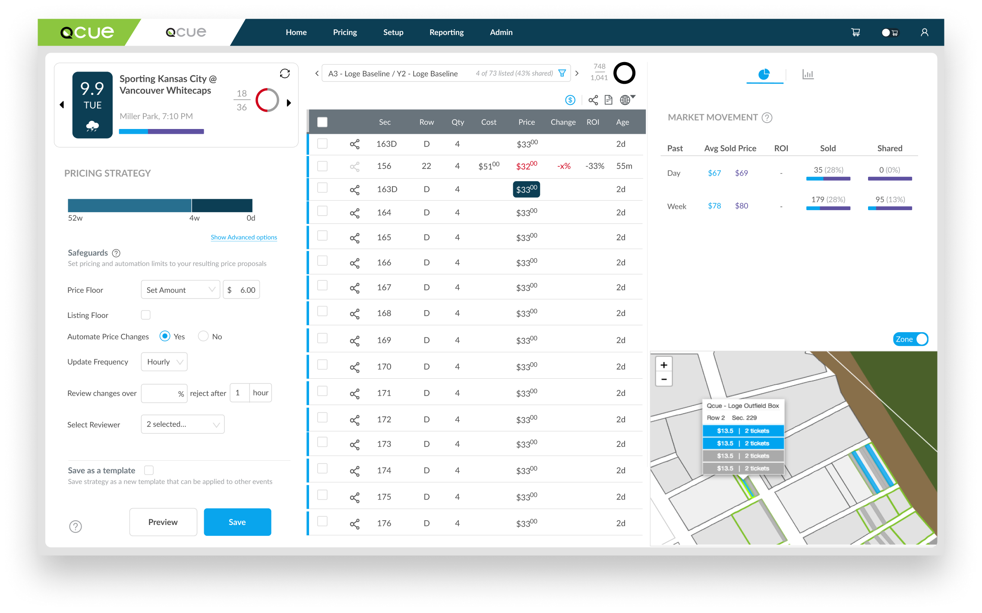Click the Market Movement help icon

pos(767,117)
